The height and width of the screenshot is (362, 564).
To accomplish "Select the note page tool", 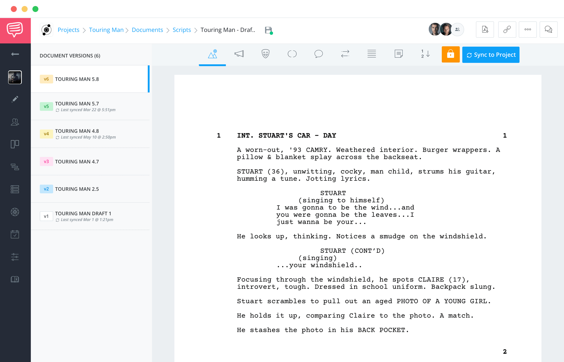I will point(398,54).
